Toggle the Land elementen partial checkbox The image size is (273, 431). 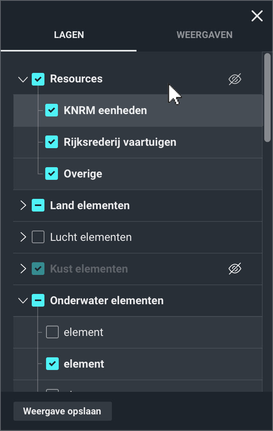(x=38, y=206)
